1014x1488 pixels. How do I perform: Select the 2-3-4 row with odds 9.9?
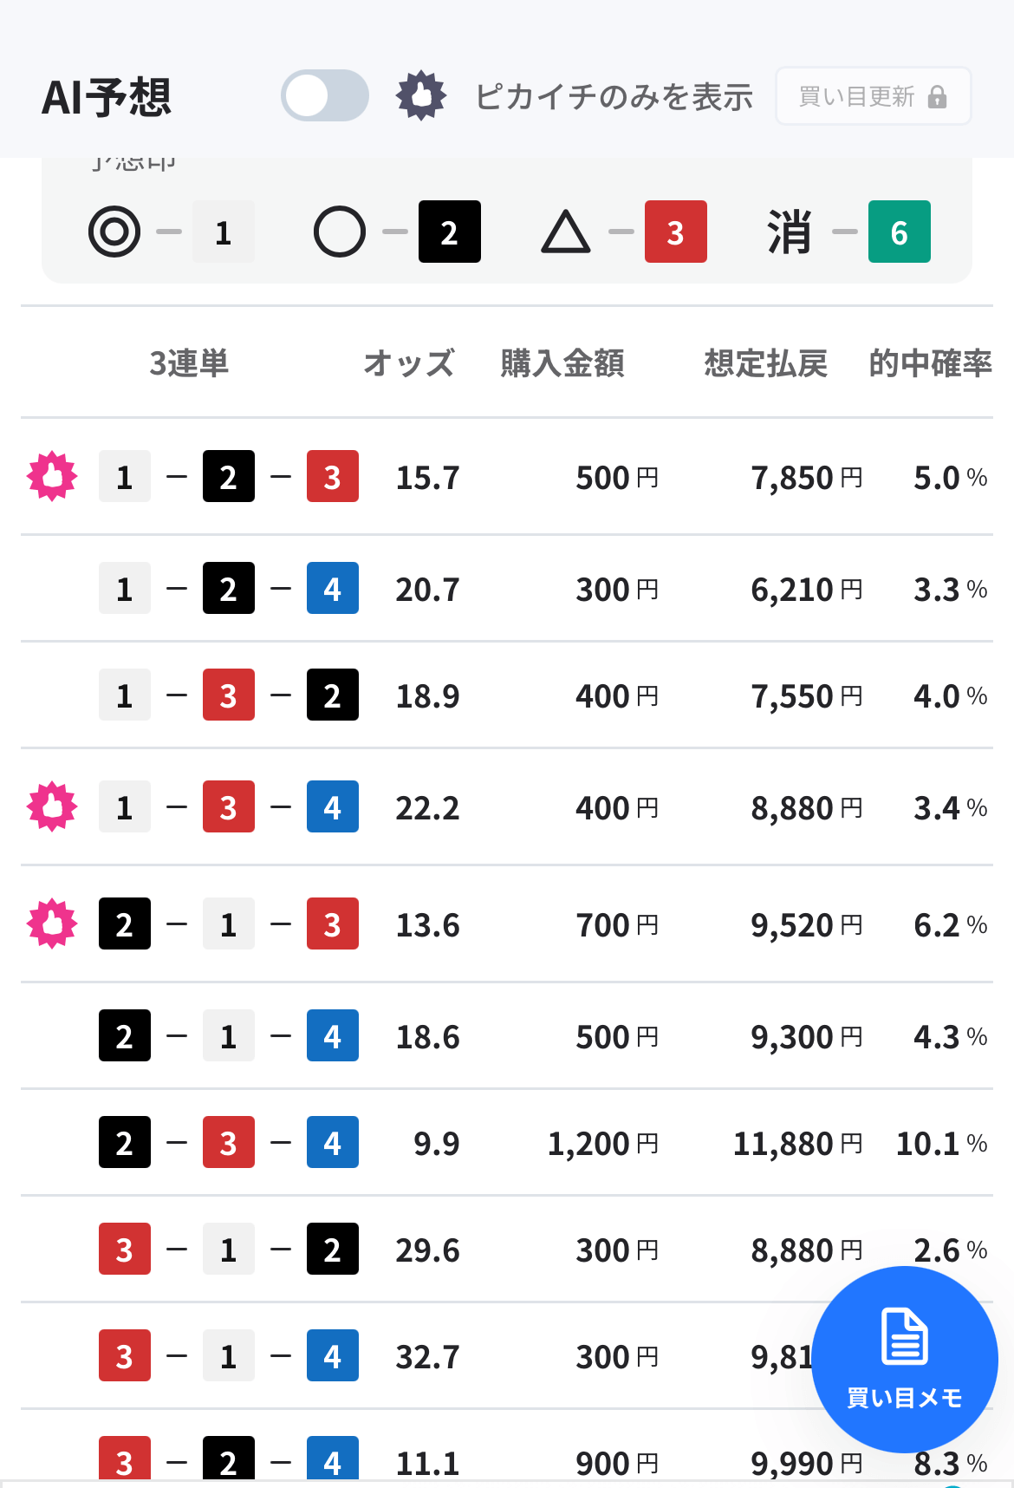507,1143
